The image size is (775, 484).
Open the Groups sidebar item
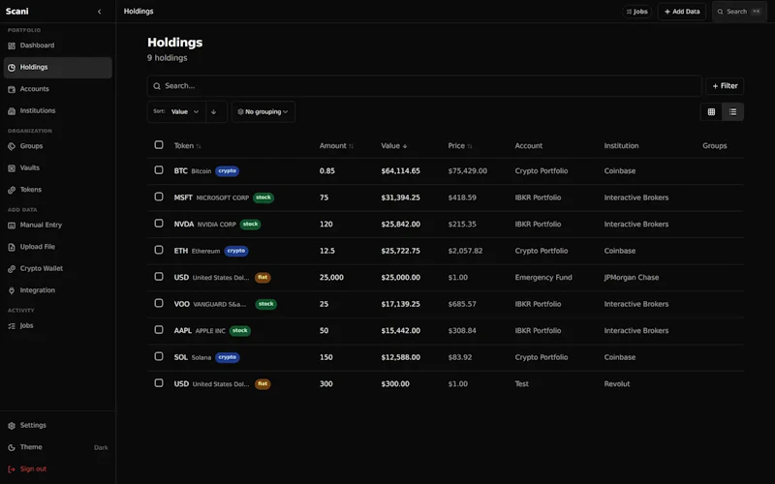[x=58, y=146]
